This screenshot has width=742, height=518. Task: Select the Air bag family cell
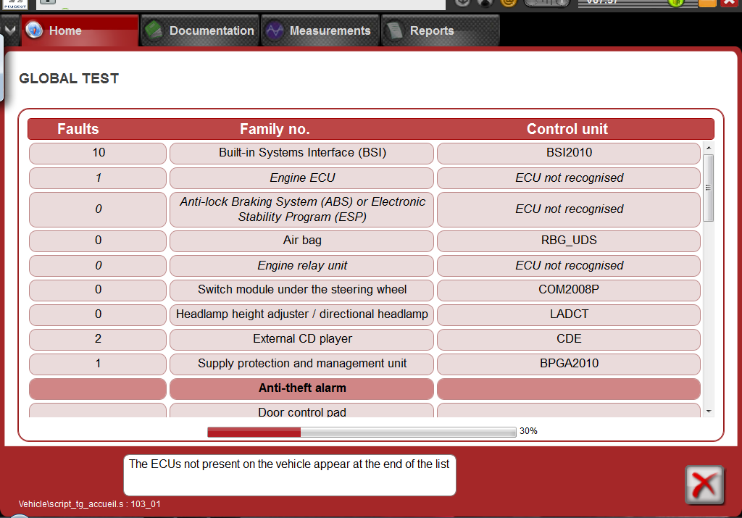point(302,241)
